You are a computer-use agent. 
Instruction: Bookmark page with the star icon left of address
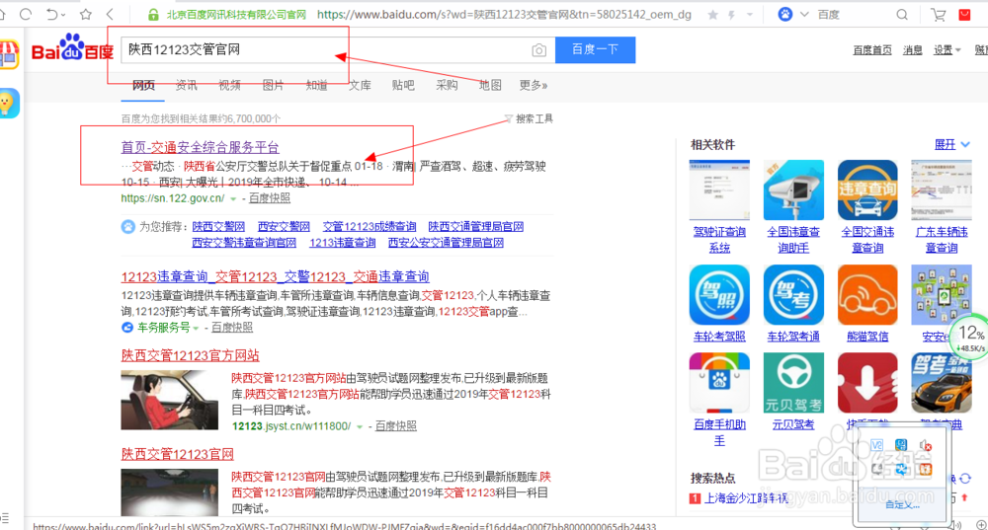[x=86, y=14]
